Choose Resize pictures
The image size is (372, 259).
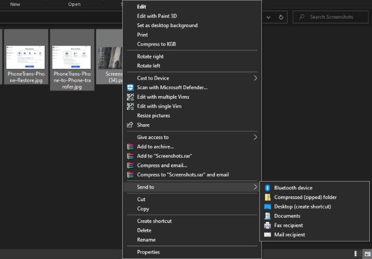(x=192, y=116)
